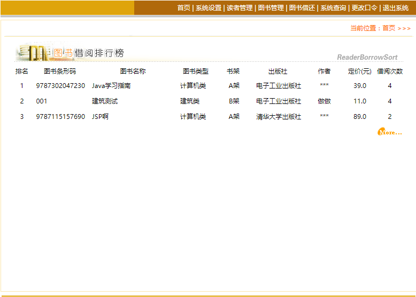This screenshot has width=416, height=297.
Task: Click price 11.0
Action: (x=360, y=101)
